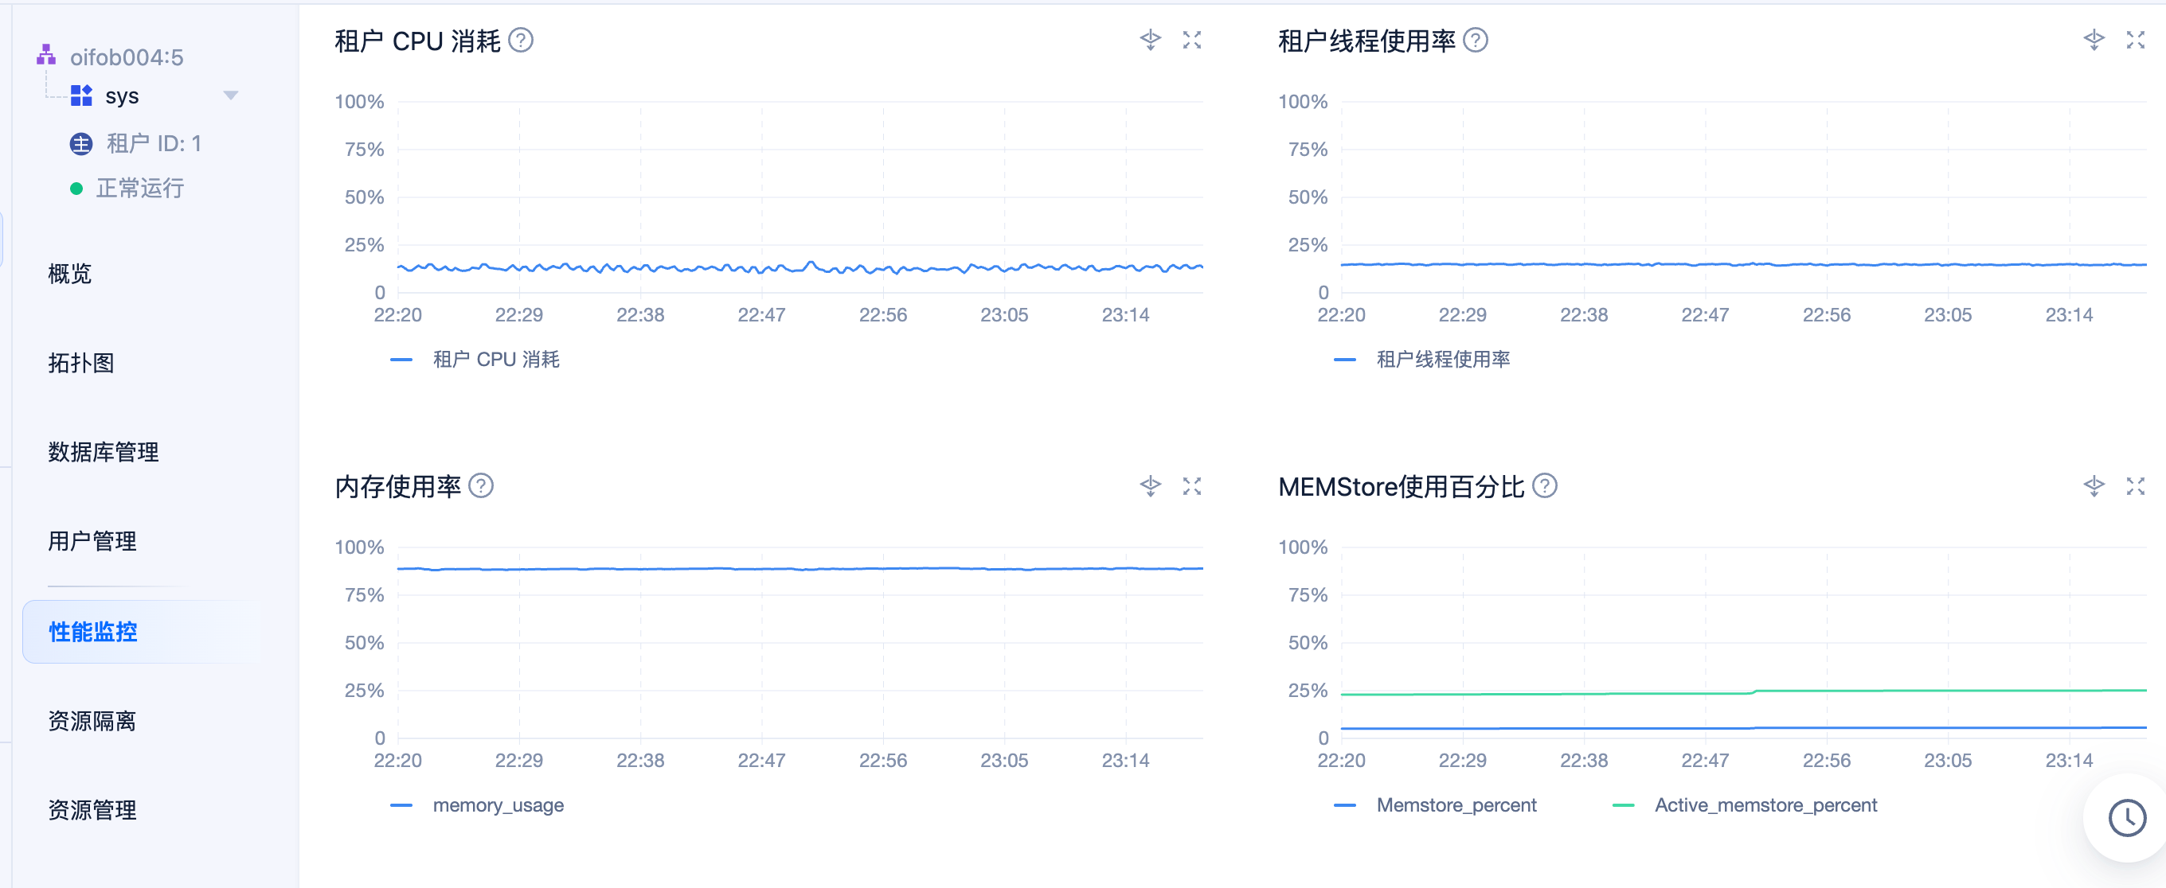Open drill-down icon on 内存使用率 chart

[1150, 485]
